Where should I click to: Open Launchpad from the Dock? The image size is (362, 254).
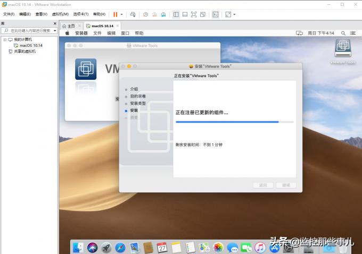pos(106,248)
